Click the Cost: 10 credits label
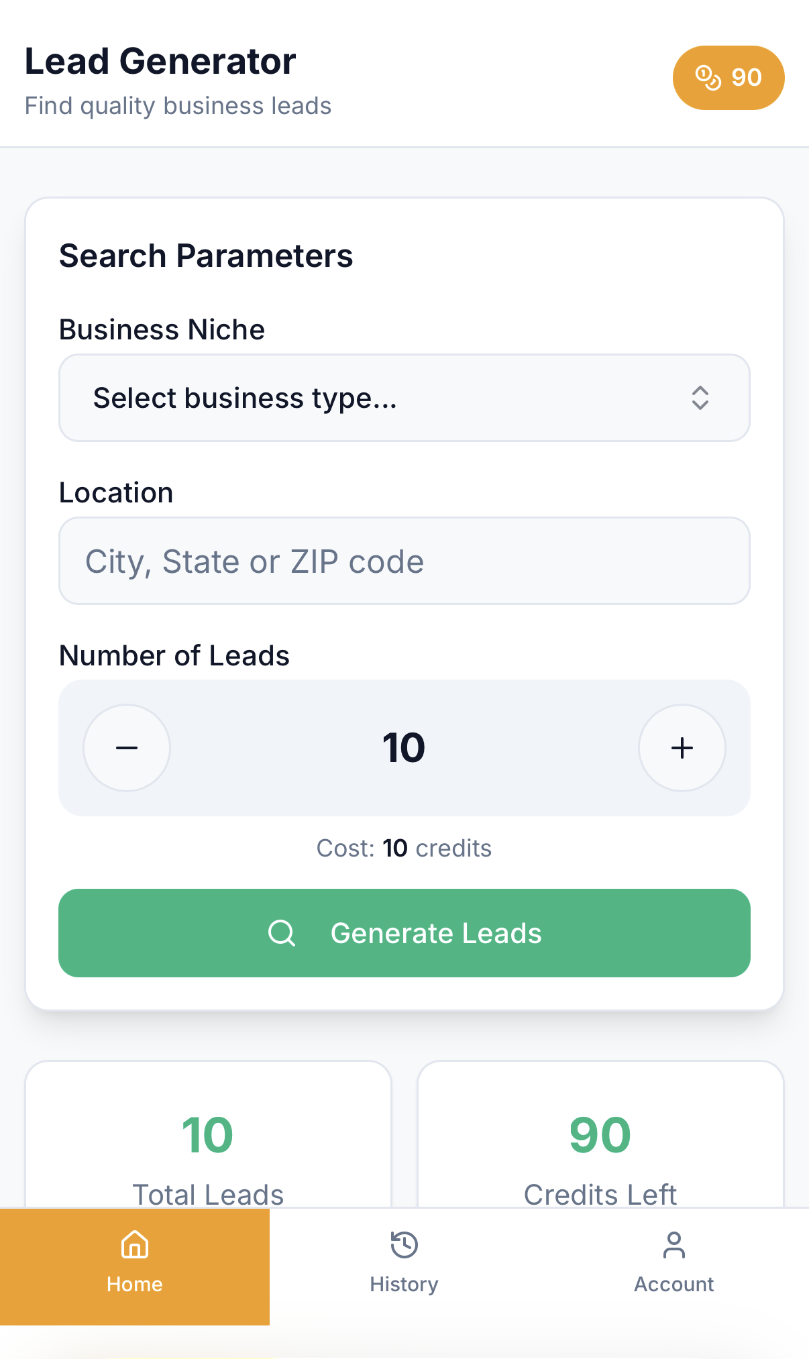This screenshot has height=1359, width=809. pyautogui.click(x=404, y=848)
